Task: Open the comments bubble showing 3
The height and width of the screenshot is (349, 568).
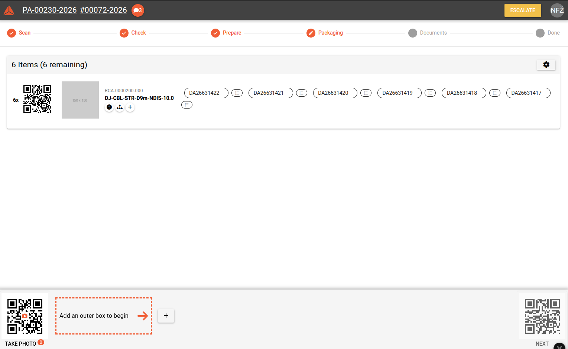Action: (138, 10)
